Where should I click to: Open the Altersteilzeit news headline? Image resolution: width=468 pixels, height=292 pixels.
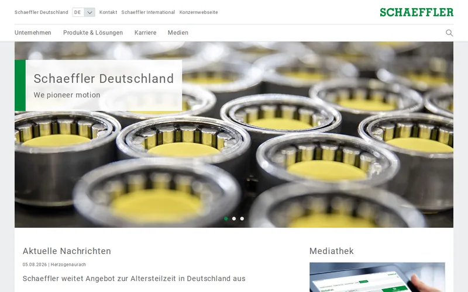(134, 279)
